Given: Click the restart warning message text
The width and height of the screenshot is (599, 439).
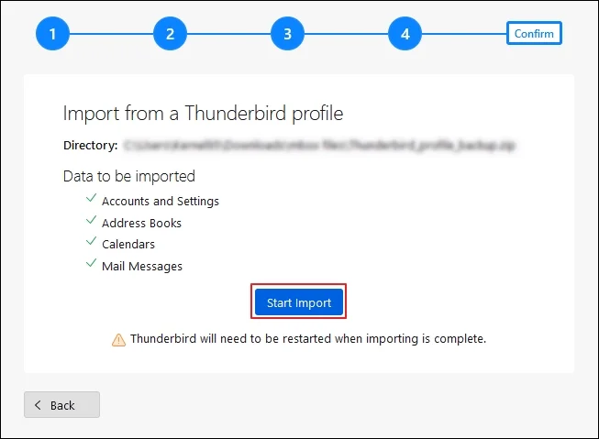Looking at the screenshot, I should 308,338.
